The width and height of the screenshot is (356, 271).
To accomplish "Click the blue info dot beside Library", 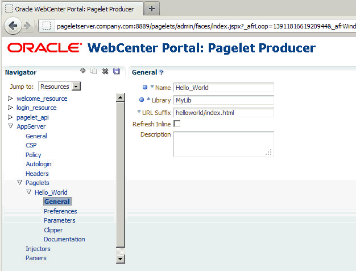I will coord(142,100).
